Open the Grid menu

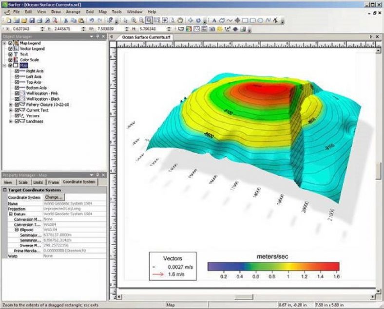90,11
